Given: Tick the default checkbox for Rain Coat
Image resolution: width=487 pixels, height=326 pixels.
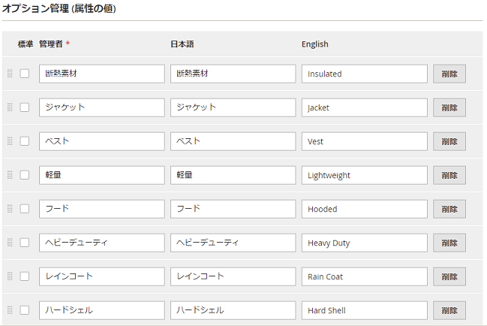Looking at the screenshot, I should click(25, 276).
